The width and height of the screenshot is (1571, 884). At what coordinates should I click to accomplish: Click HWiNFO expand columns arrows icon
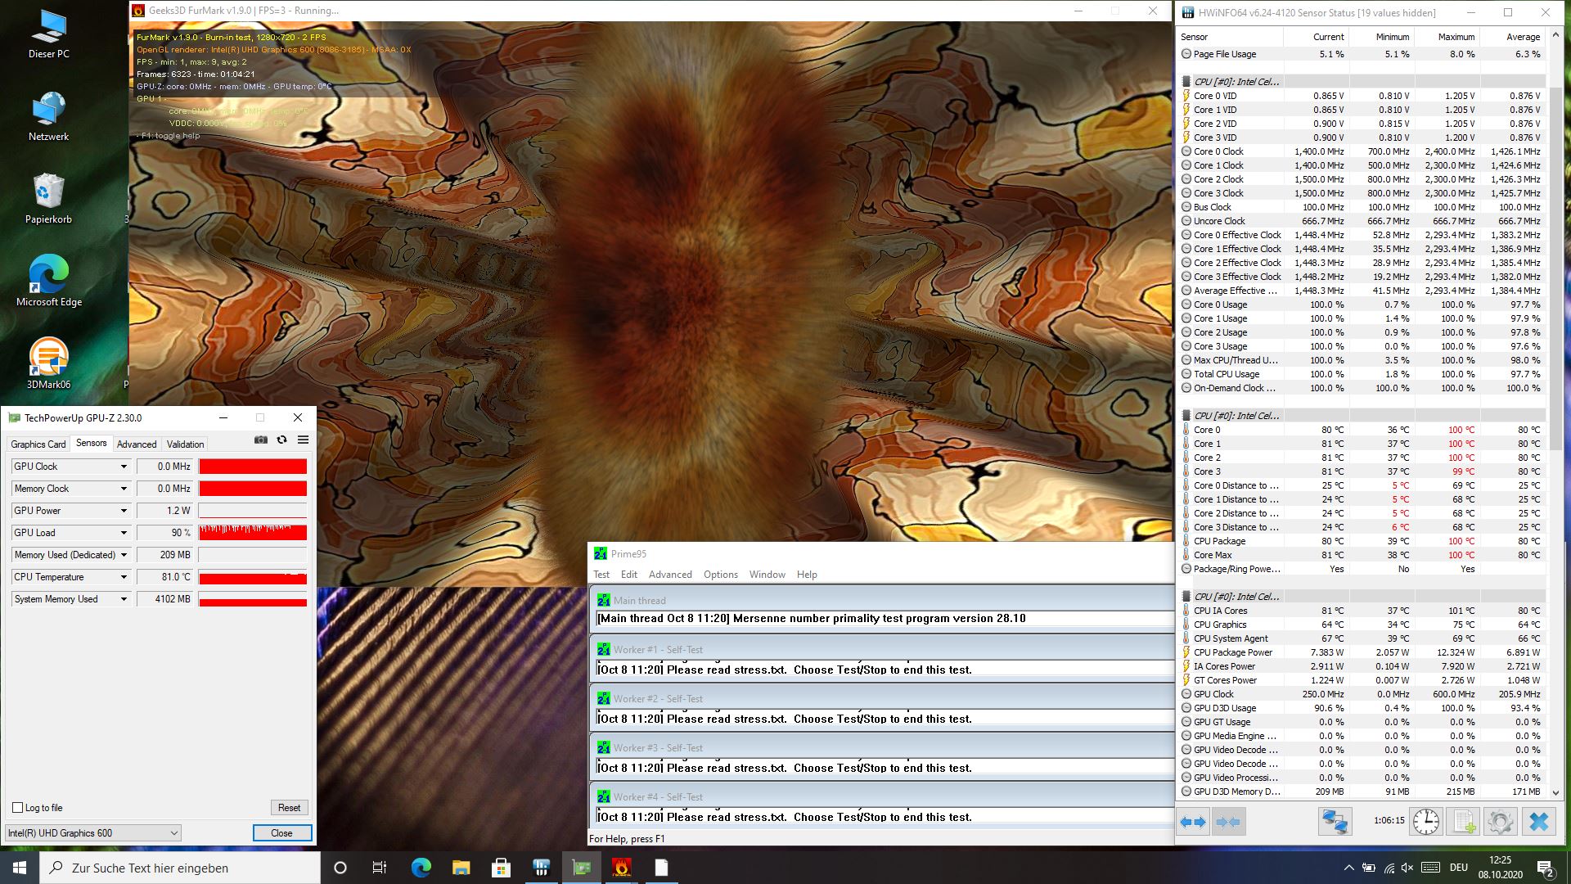click(x=1193, y=822)
